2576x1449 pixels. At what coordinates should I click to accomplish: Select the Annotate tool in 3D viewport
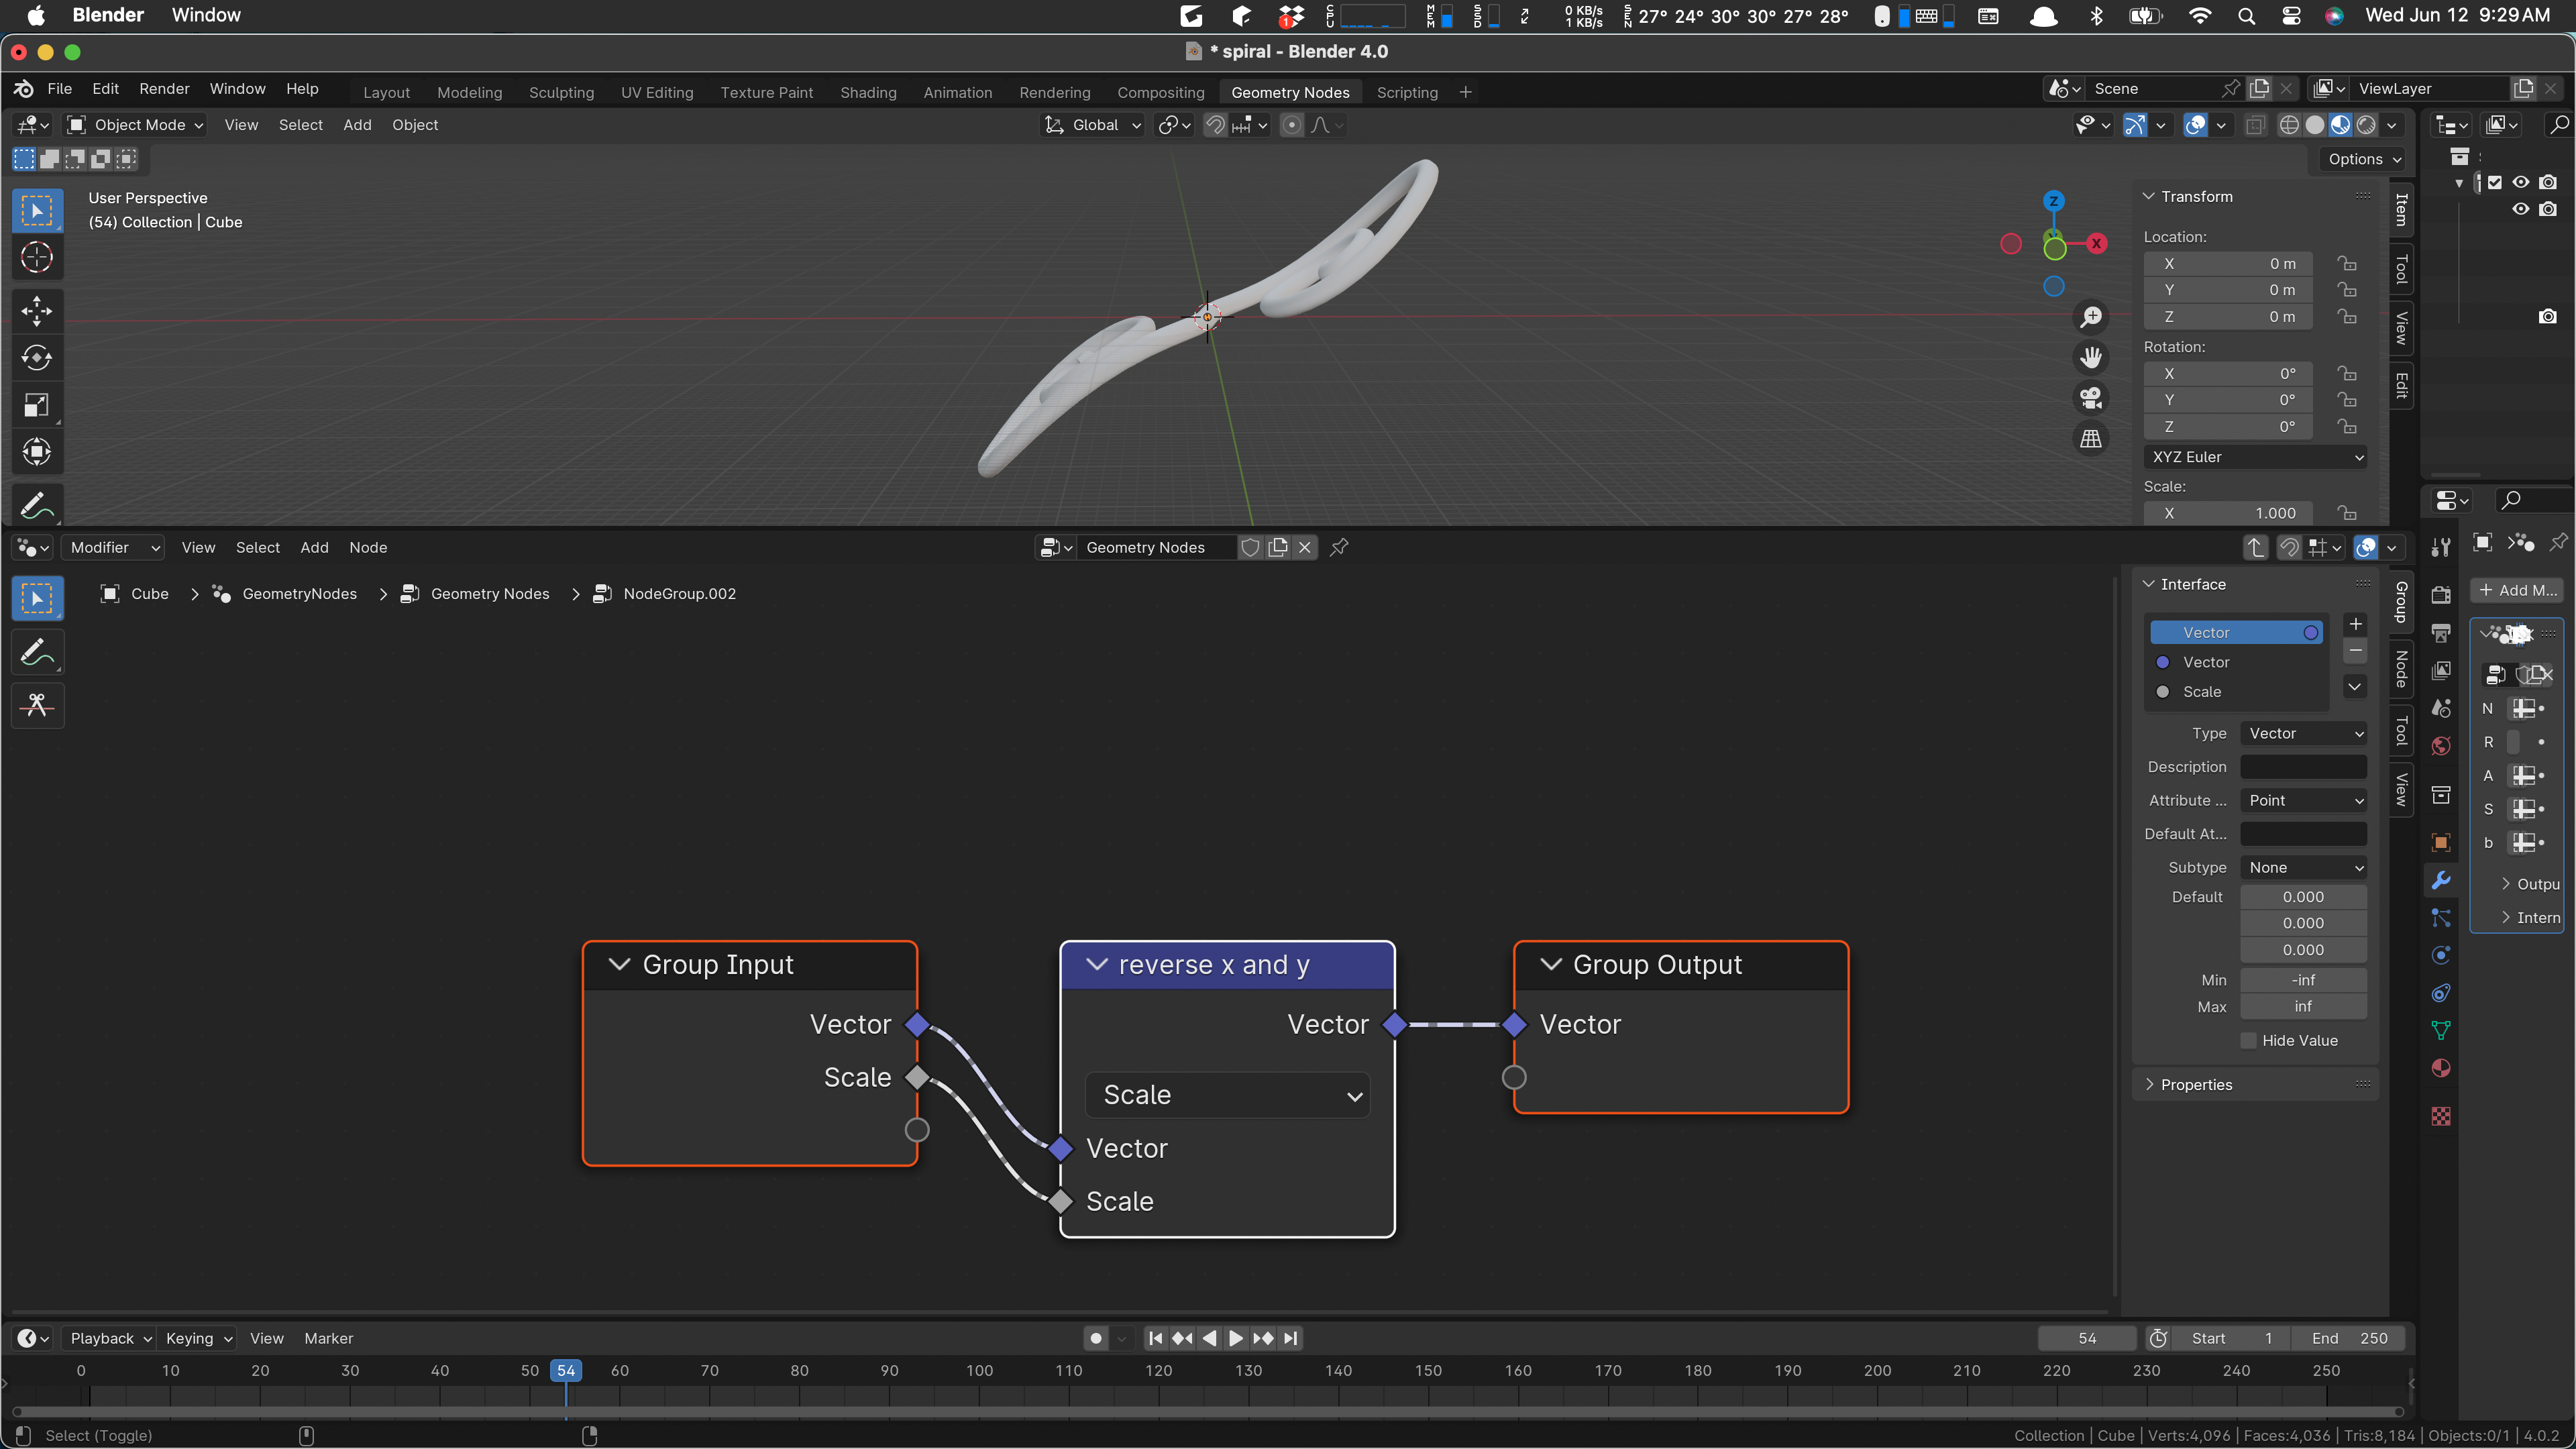[x=37, y=505]
